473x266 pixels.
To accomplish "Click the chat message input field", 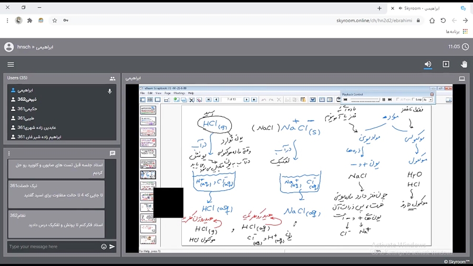I will [x=54, y=247].
